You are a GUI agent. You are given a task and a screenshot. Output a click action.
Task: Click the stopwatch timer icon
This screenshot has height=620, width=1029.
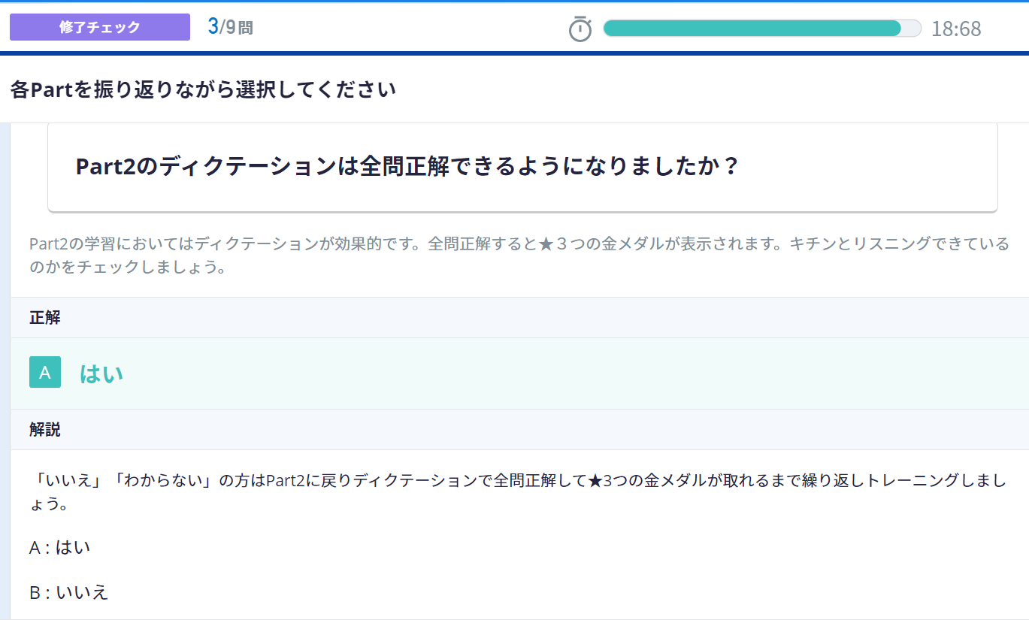[579, 27]
